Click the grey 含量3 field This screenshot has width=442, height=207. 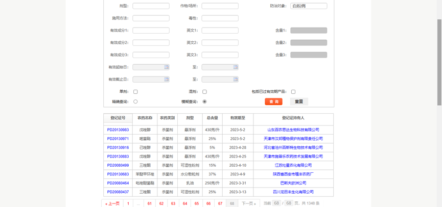tap(309, 55)
